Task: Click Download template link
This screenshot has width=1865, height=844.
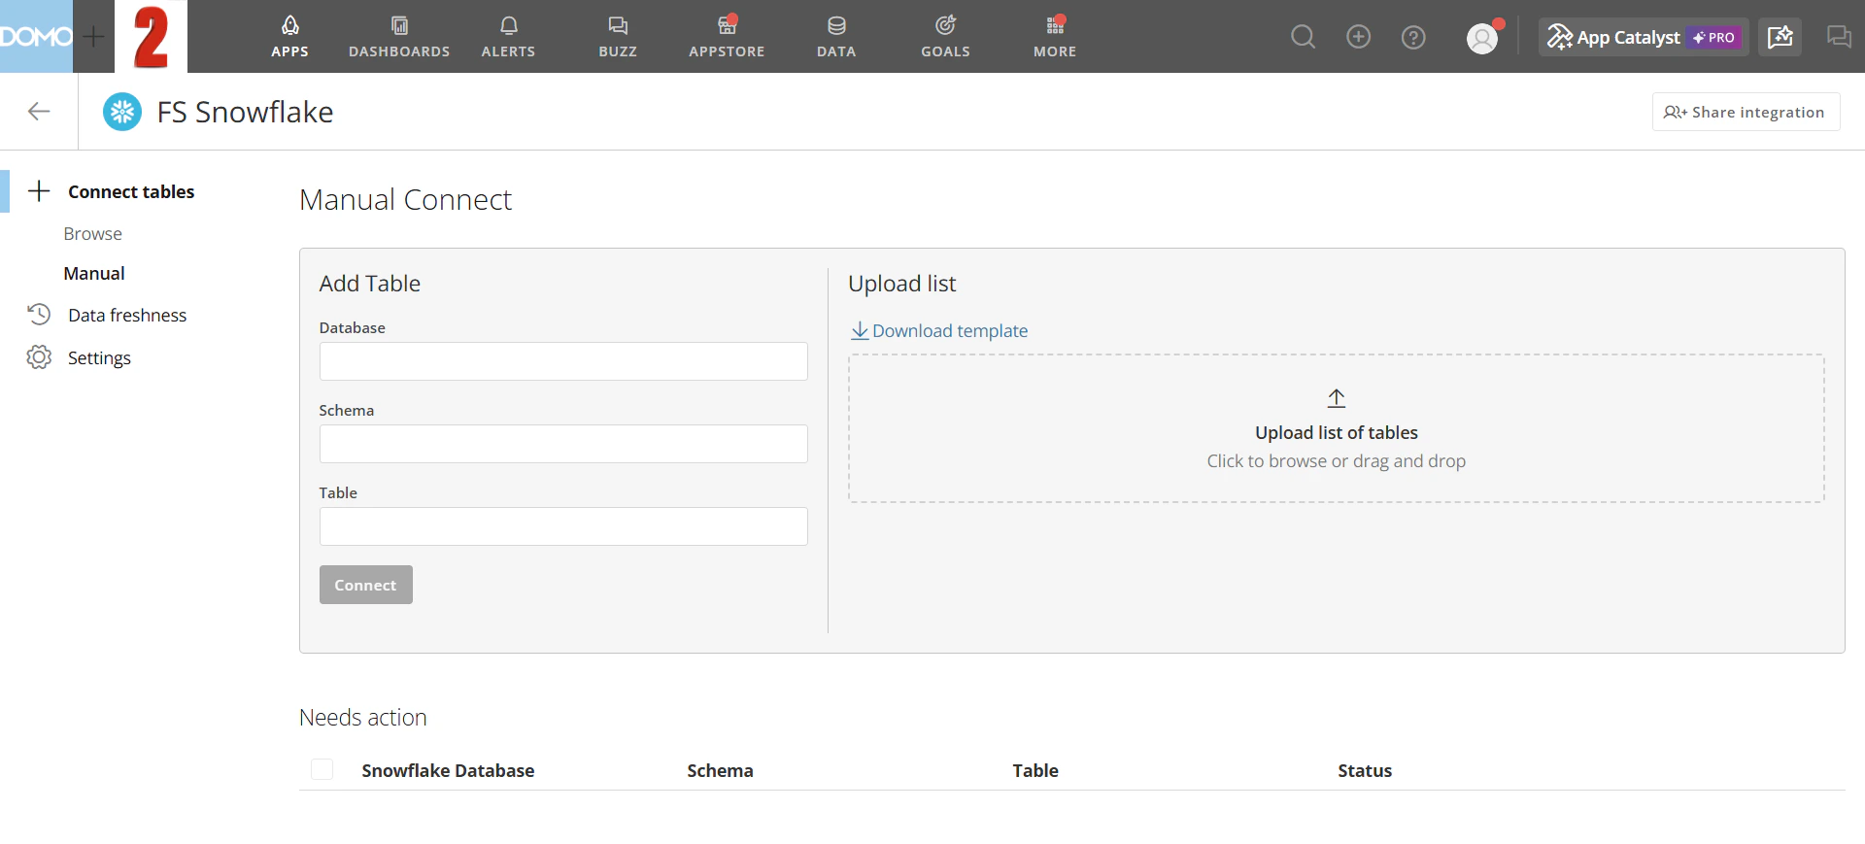Action: click(x=950, y=330)
